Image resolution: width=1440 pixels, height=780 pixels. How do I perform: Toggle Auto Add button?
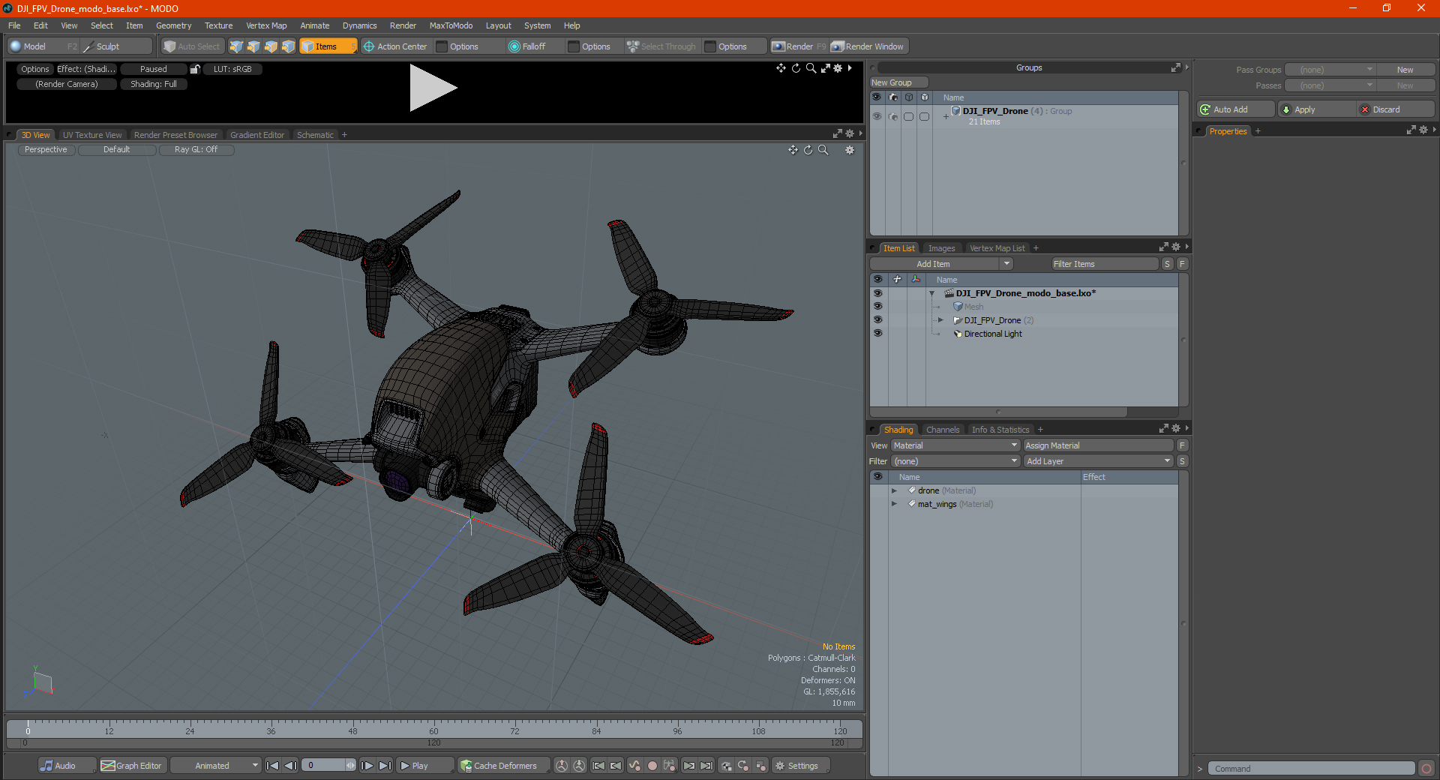[x=1236, y=109]
